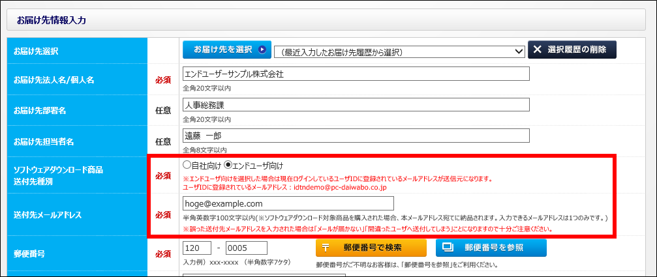Click the 郵便番号で検索 button
This screenshot has height=277, width=657.
pos(371,248)
